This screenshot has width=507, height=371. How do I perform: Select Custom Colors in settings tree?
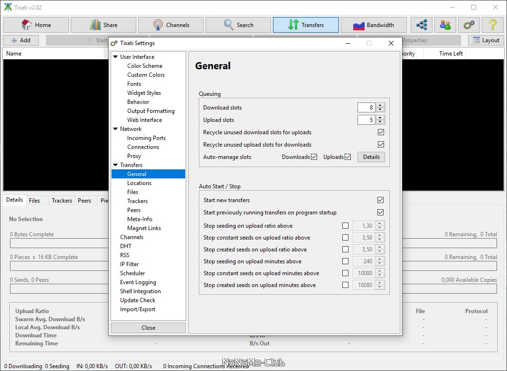[x=146, y=74]
